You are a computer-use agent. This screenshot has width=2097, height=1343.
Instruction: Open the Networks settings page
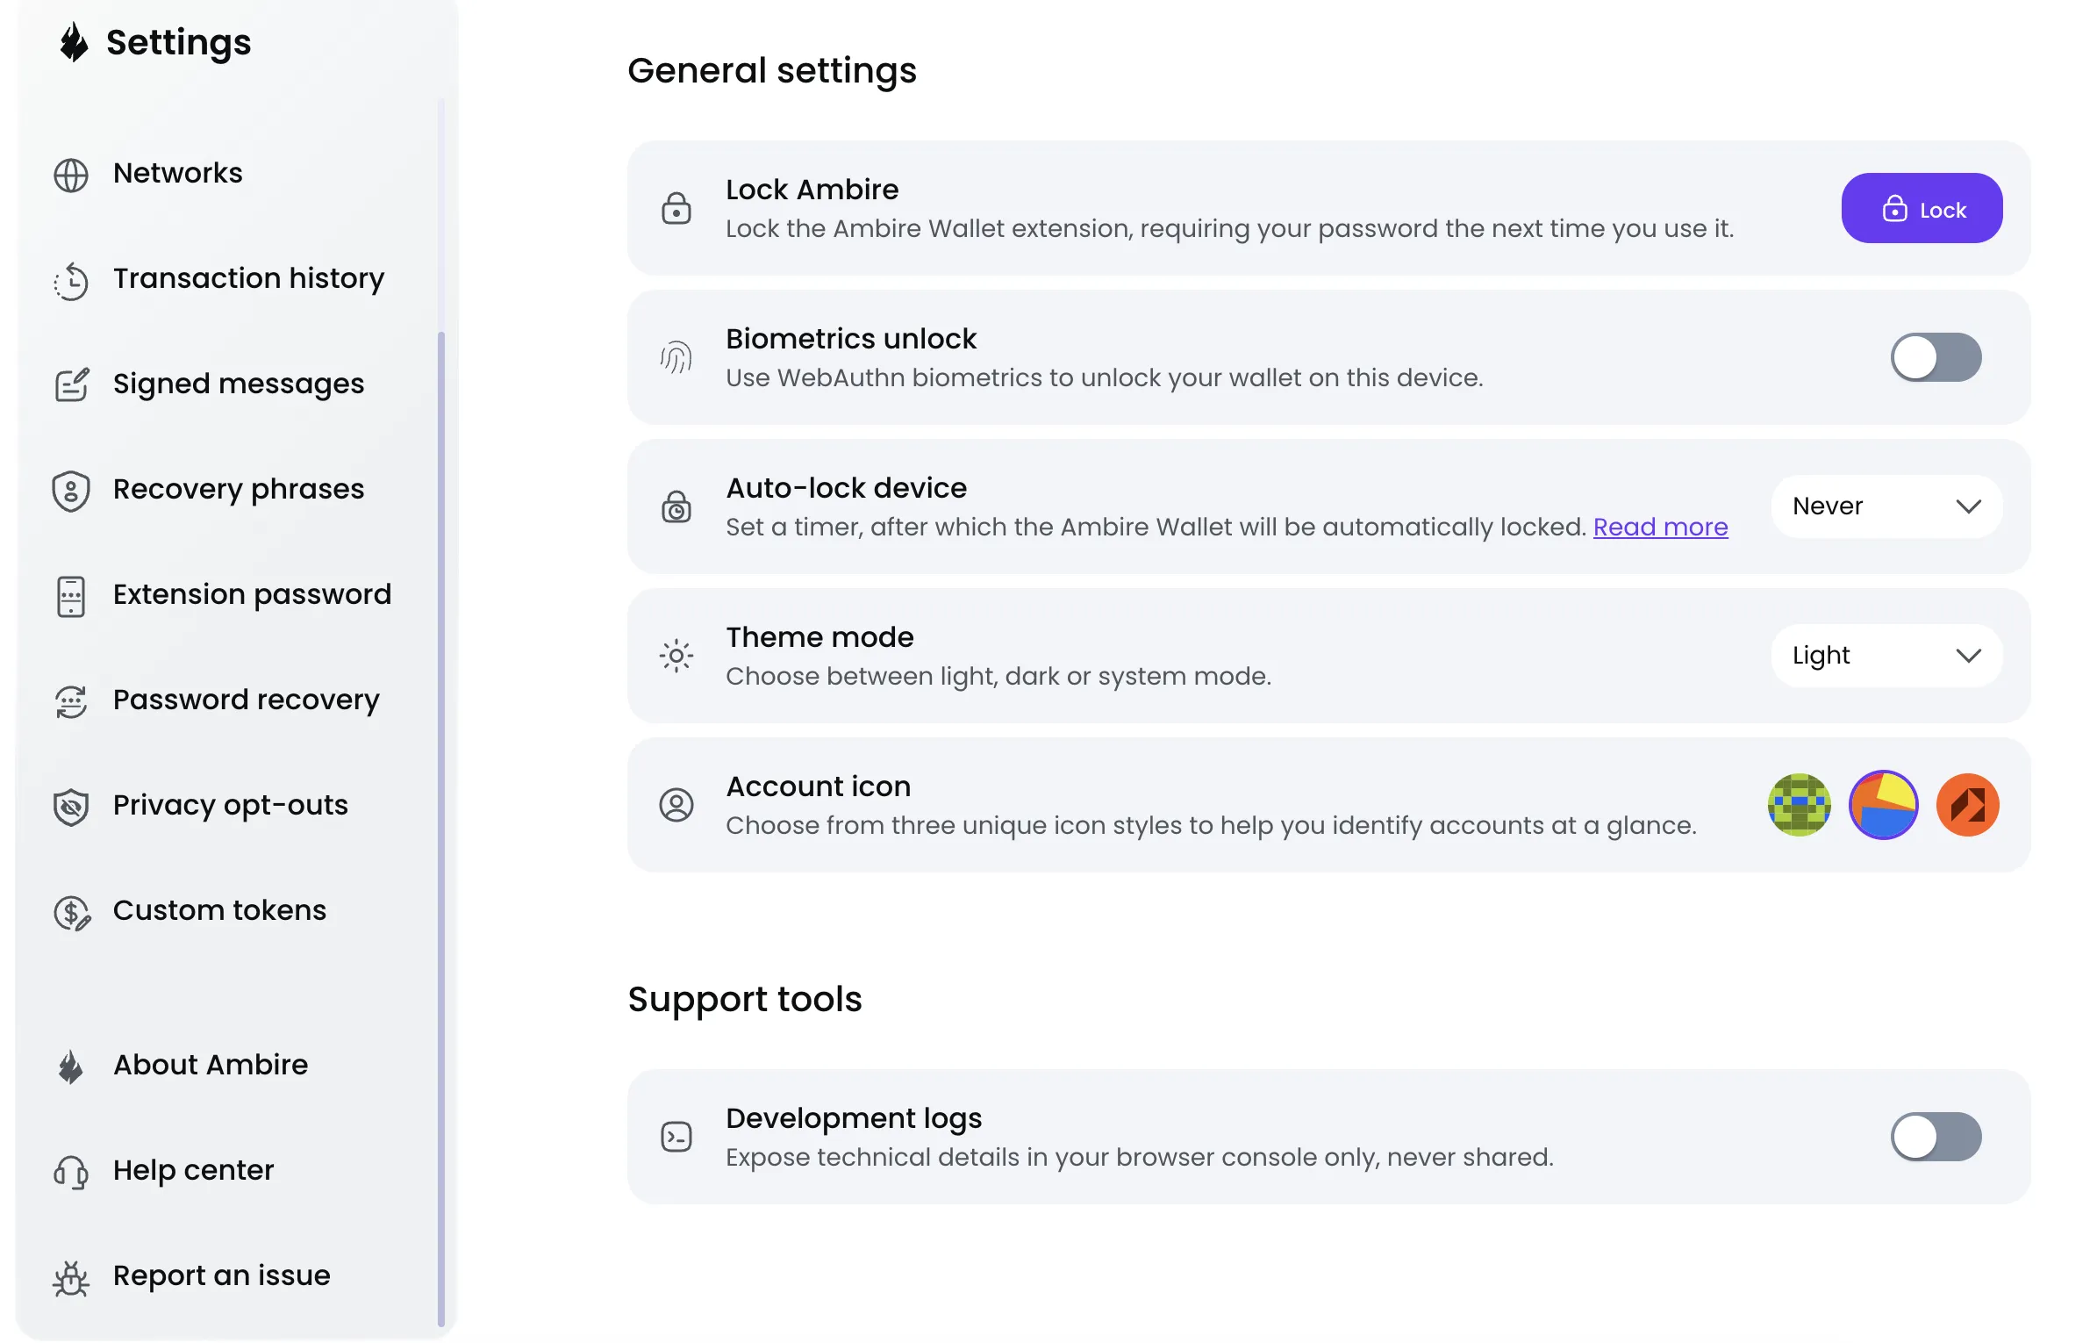[178, 173]
